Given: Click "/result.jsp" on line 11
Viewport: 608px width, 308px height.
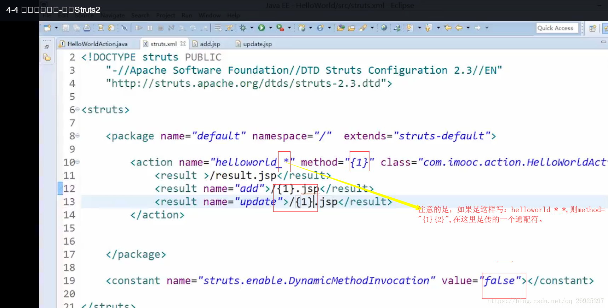Looking at the screenshot, I should (x=243, y=175).
